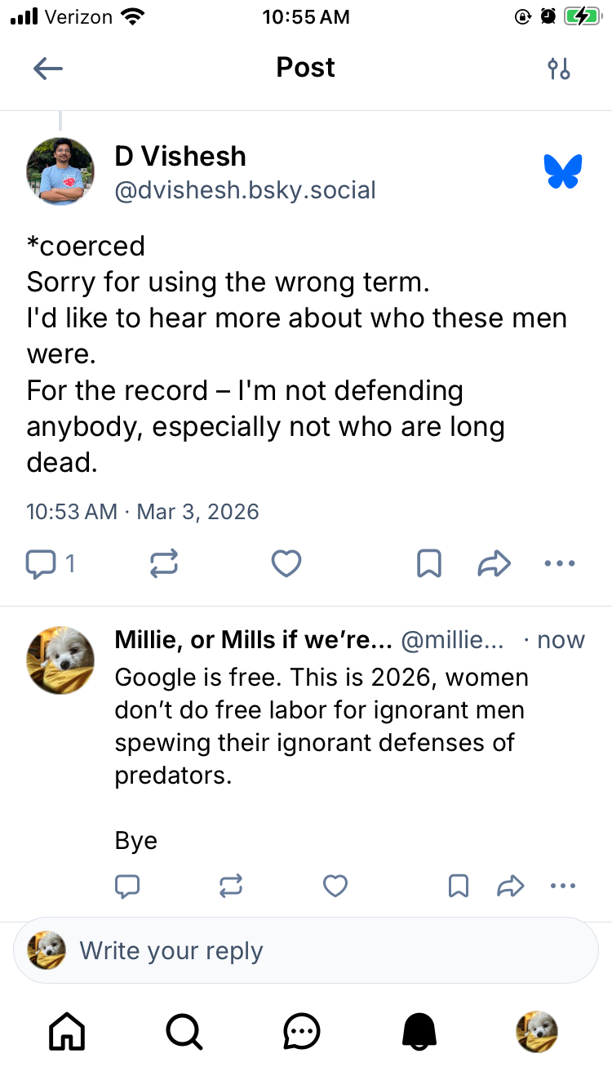Open thread settings filter icon
Image resolution: width=612 pixels, height=1089 pixels.
[559, 69]
